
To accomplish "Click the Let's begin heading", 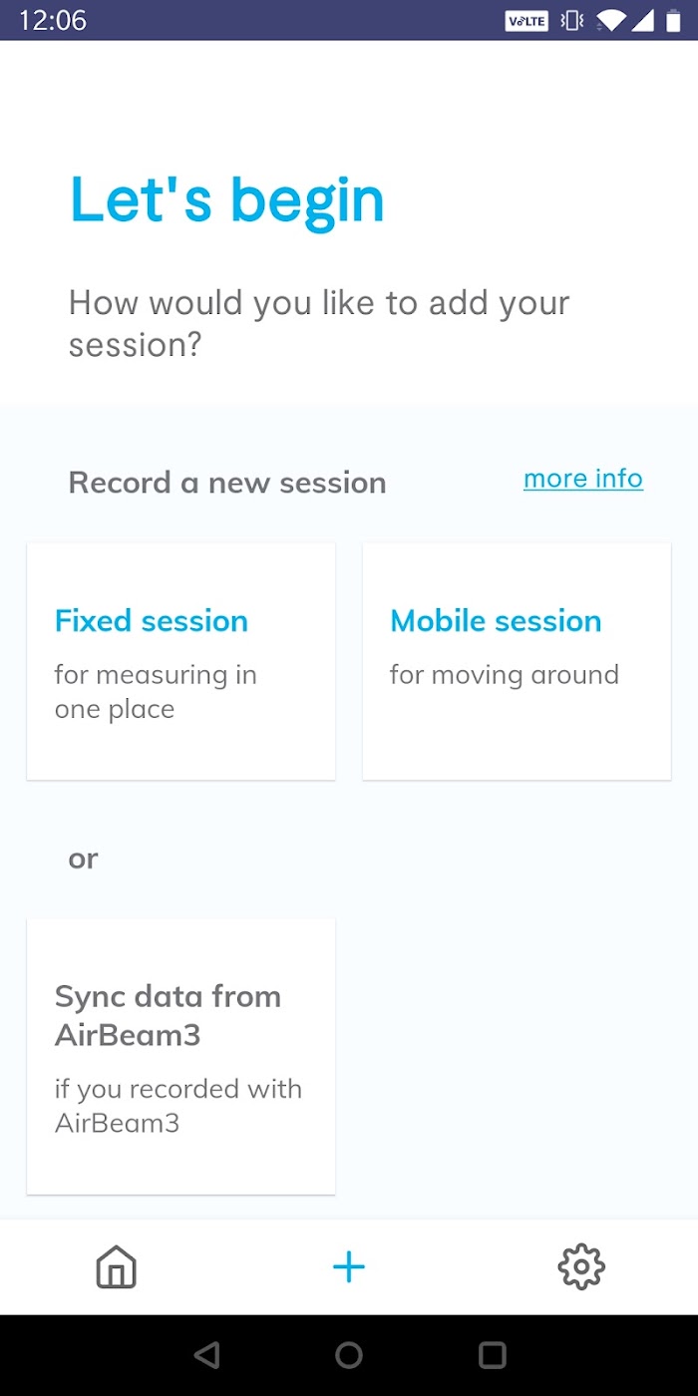I will 226,201.
